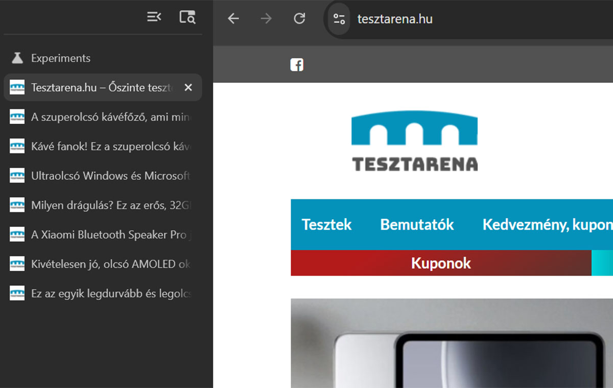Click the browser Forward arrow
This screenshot has width=613, height=388.
click(266, 19)
